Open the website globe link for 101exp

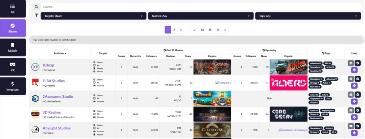[351, 63]
